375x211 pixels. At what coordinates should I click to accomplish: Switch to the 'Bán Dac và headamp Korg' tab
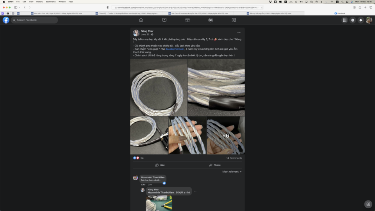pos(198,13)
